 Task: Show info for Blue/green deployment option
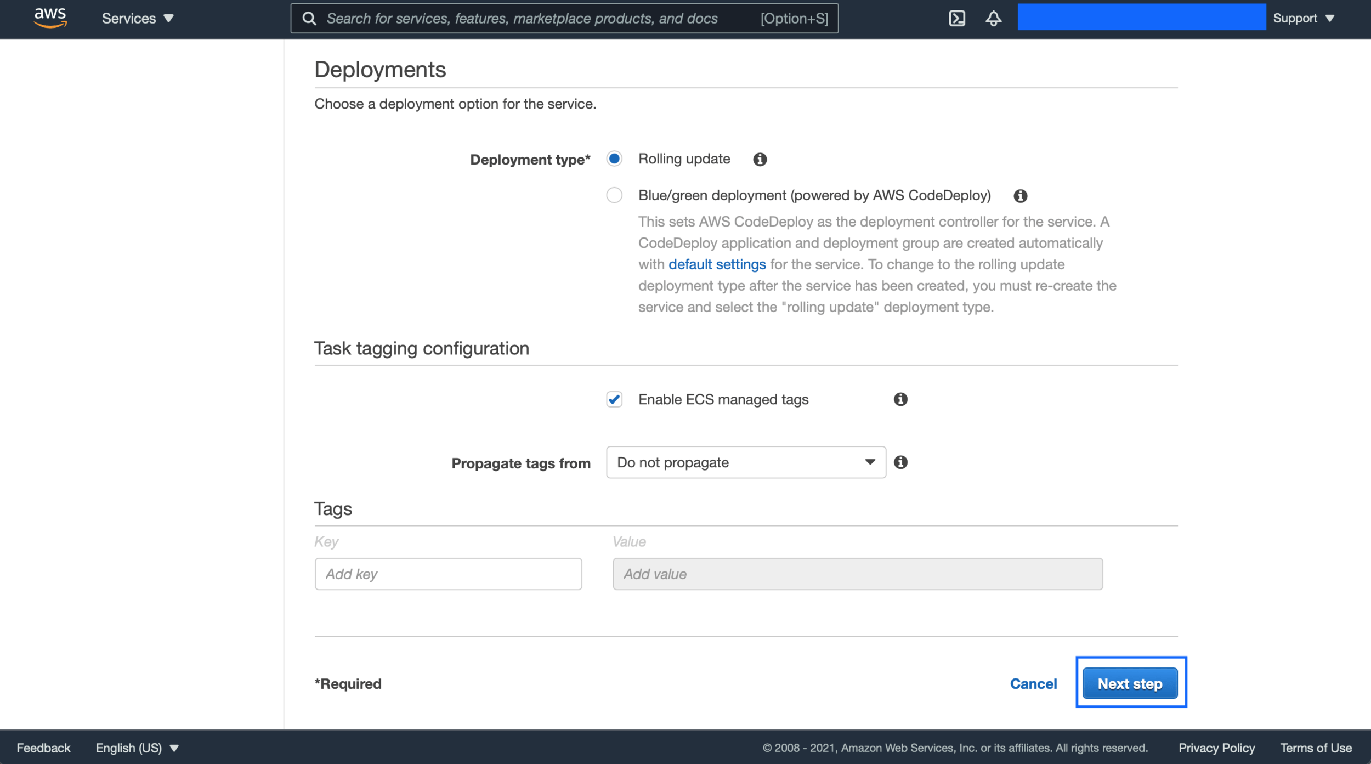coord(1020,196)
